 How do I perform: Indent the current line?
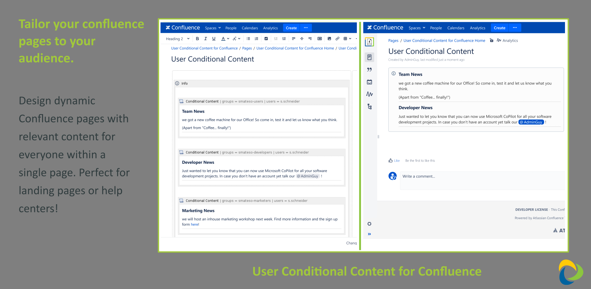284,39
